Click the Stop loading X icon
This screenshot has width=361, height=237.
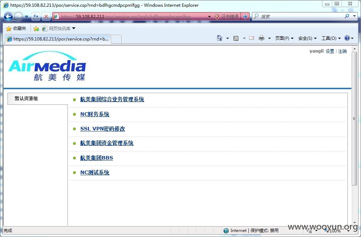pyautogui.click(x=46, y=17)
